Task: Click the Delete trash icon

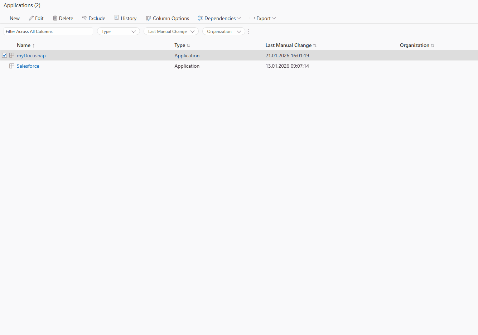Action: click(x=54, y=18)
